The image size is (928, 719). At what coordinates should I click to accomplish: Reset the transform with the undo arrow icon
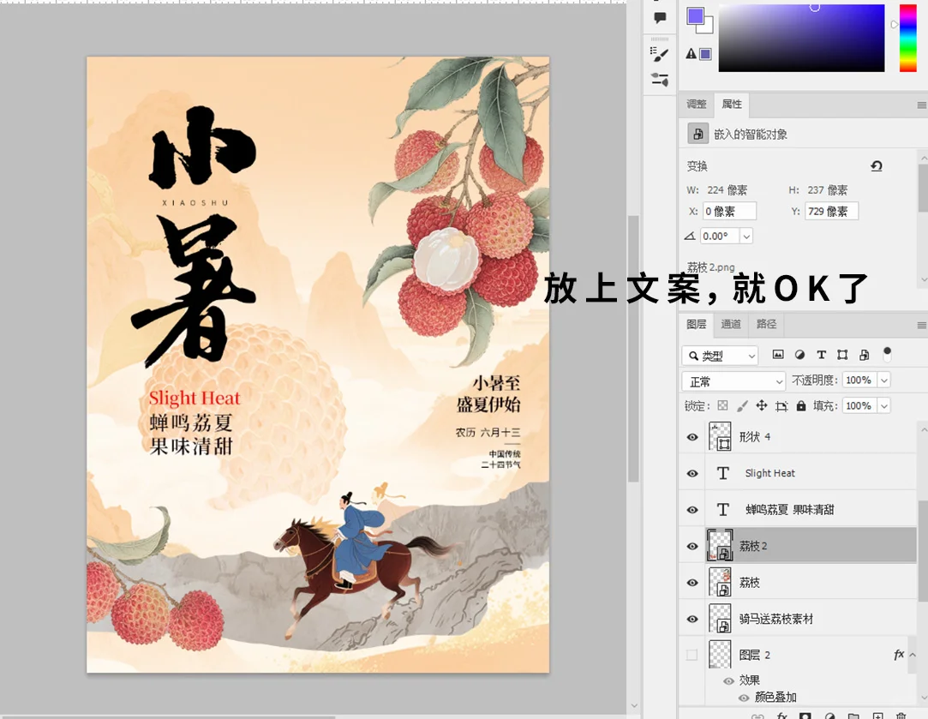point(877,165)
